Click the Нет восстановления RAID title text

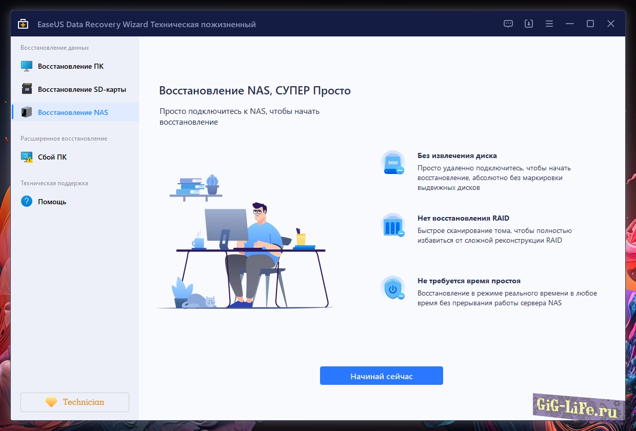tap(463, 218)
